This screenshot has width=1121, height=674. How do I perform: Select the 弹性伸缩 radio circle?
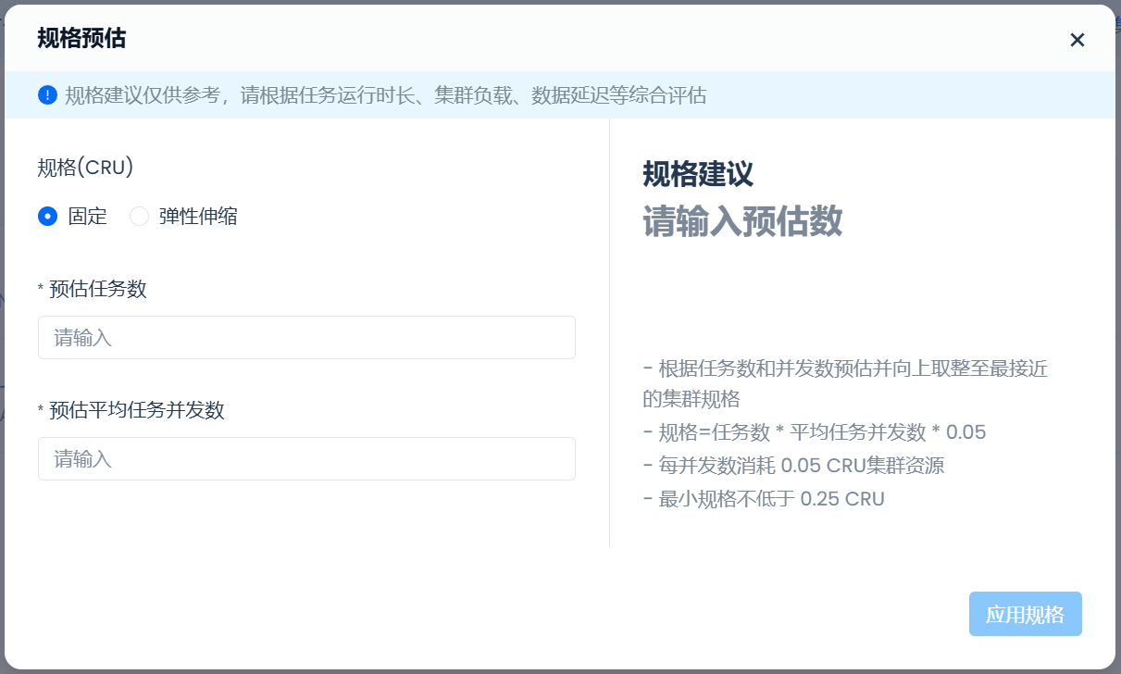click(x=139, y=217)
